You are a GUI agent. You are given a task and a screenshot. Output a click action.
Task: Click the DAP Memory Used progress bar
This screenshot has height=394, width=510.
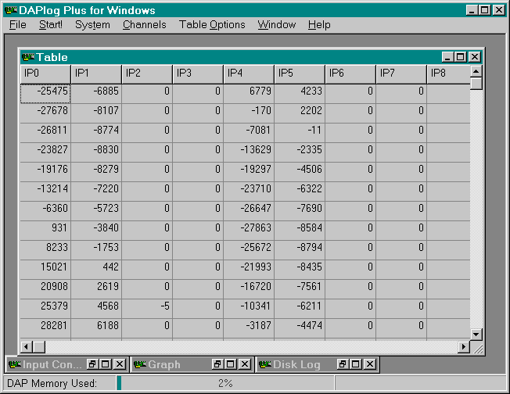225,383
